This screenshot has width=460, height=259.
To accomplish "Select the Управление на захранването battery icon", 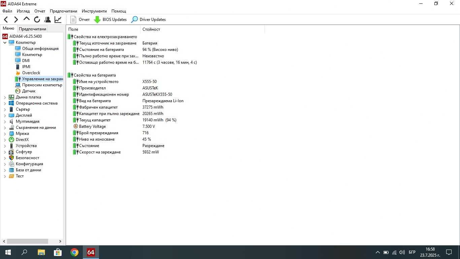I will coord(18,79).
